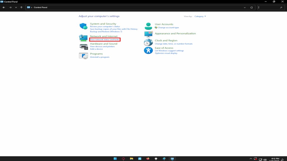Click the Ease of Access icon
The image size is (287, 161).
tap(148, 50)
